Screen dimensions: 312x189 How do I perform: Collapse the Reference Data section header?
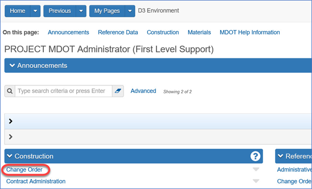[294, 156]
